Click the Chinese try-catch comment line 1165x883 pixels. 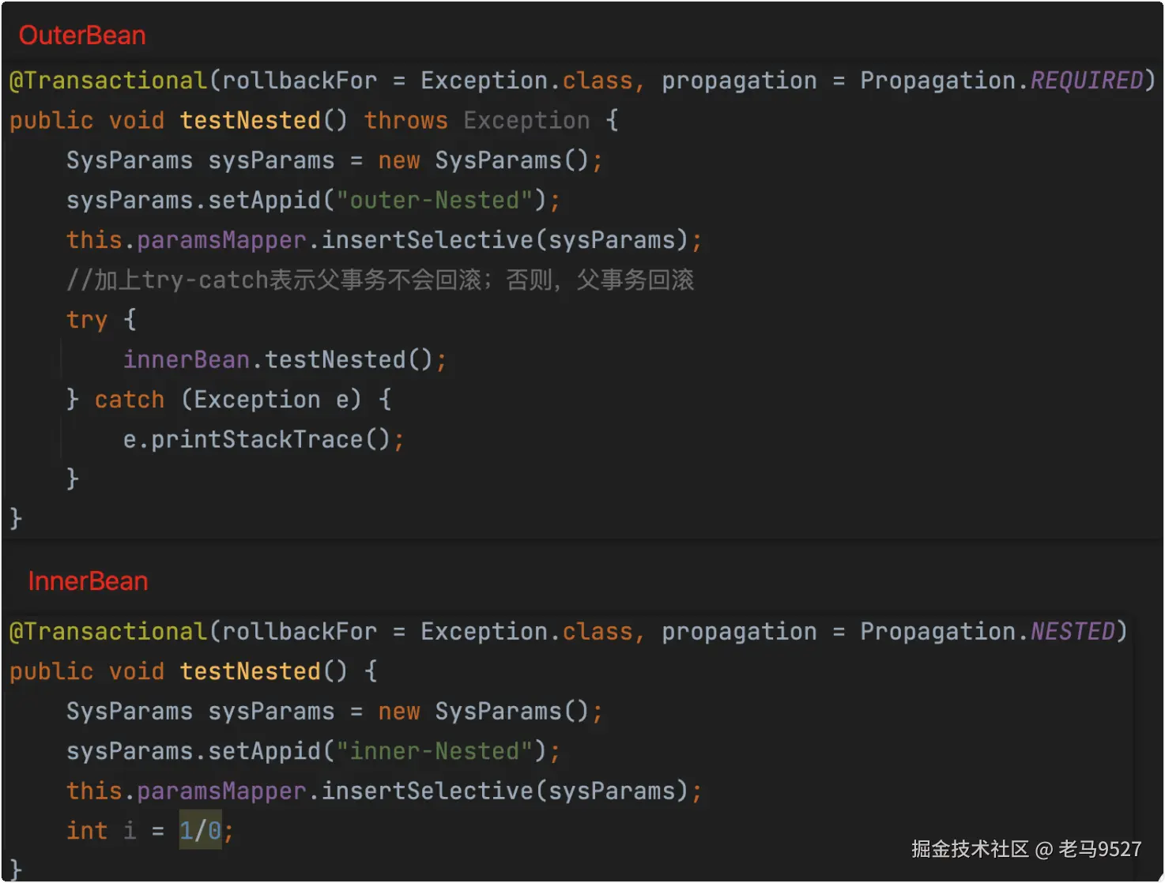[x=380, y=280]
